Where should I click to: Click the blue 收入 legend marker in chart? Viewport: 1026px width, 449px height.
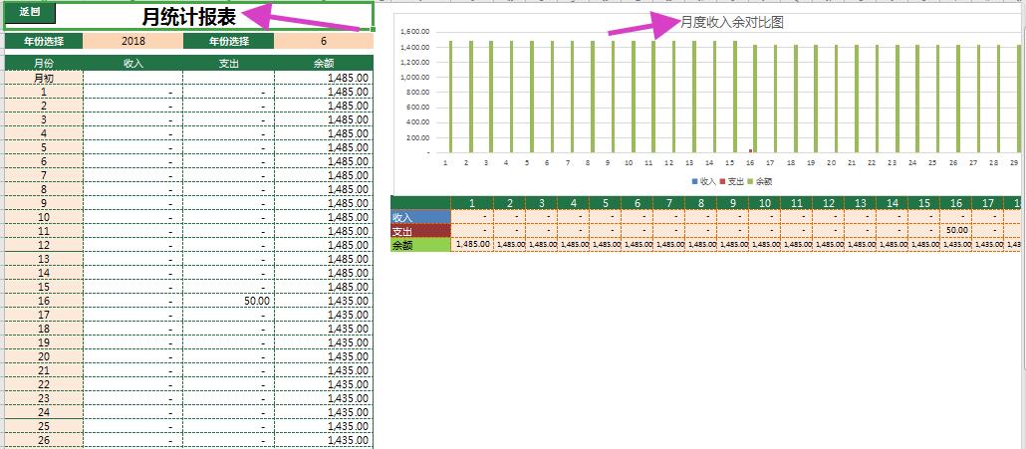click(x=695, y=182)
